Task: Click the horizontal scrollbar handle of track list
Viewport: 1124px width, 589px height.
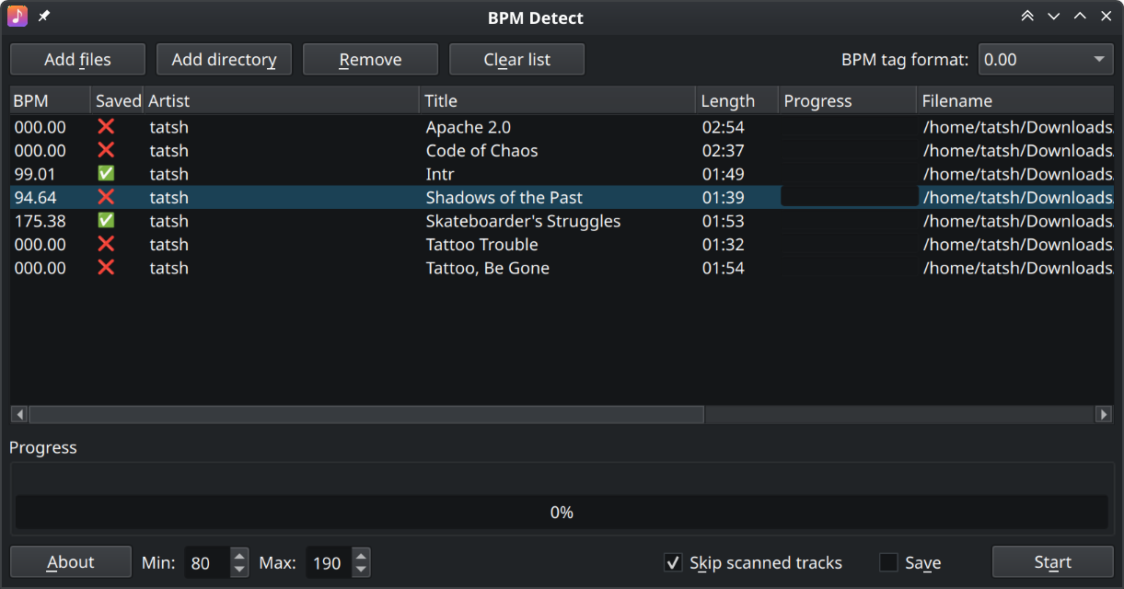Action: pos(366,415)
